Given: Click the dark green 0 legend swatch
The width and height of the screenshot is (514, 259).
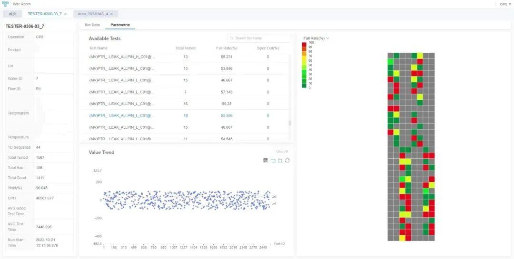Looking at the screenshot, I should 304,86.
